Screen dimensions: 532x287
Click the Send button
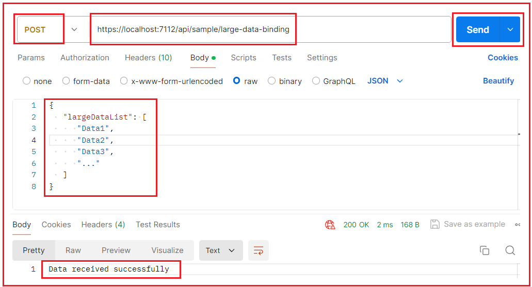pos(478,29)
